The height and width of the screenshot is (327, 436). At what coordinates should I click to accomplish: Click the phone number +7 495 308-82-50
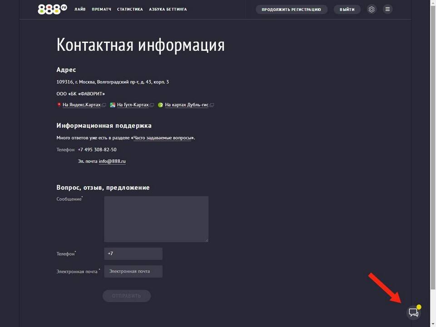click(97, 149)
